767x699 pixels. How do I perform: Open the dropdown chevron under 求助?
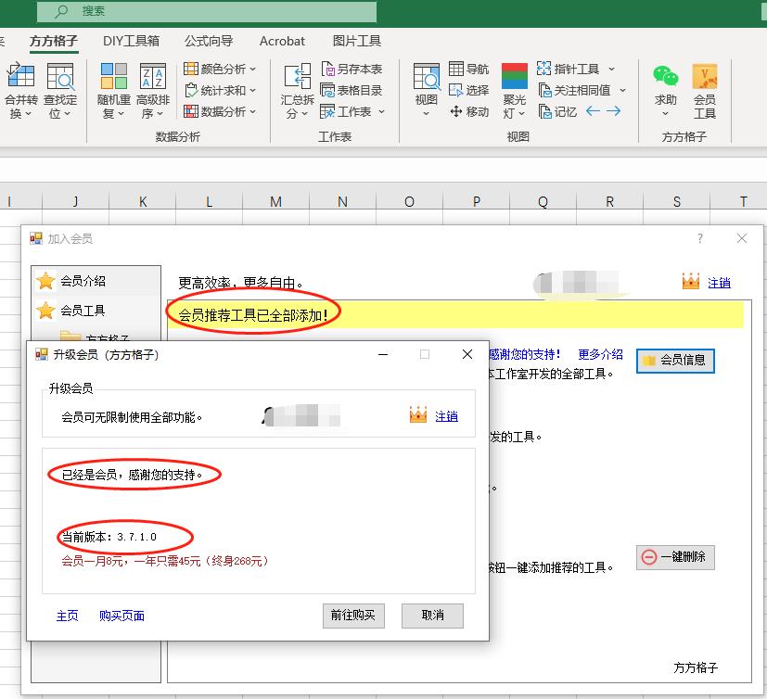click(x=665, y=114)
